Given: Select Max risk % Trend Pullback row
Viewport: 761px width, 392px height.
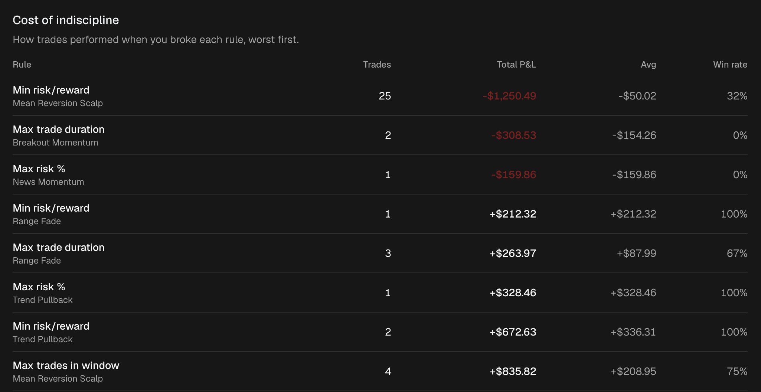Looking at the screenshot, I should [x=380, y=293].
